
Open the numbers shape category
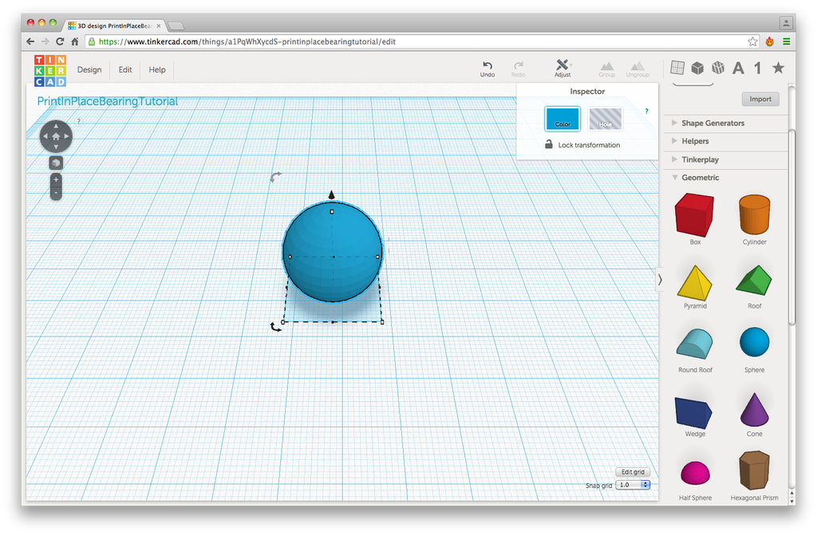coord(758,68)
